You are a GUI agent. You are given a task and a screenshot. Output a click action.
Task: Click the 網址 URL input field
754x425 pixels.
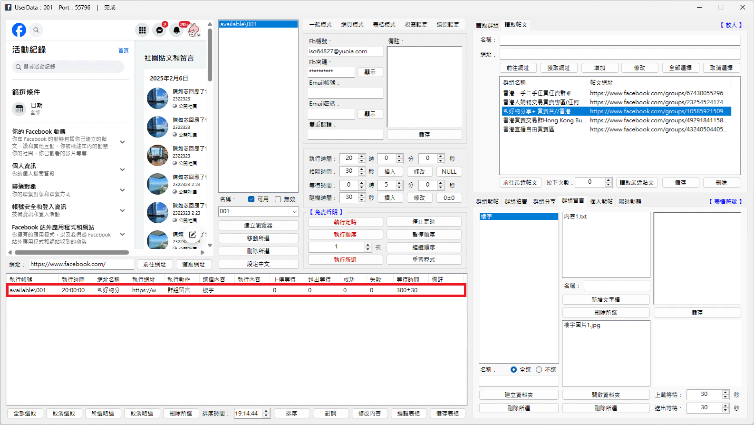coord(81,264)
